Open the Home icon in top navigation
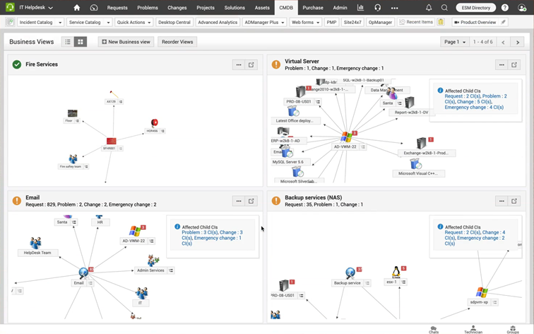 click(x=77, y=8)
